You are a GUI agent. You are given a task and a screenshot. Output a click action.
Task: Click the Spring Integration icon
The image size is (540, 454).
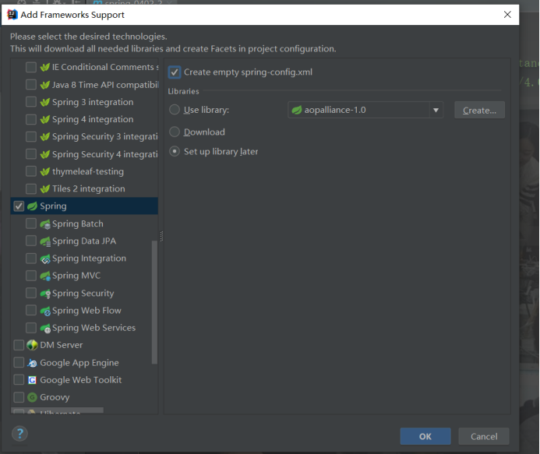tap(45, 259)
